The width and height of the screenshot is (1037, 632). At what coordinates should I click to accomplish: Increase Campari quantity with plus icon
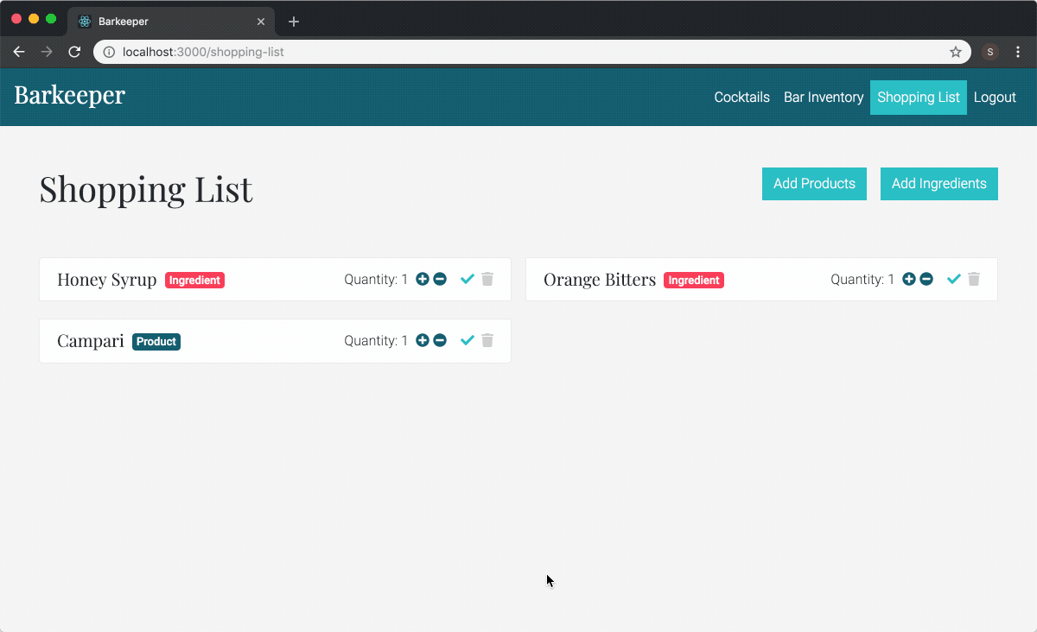click(x=423, y=340)
